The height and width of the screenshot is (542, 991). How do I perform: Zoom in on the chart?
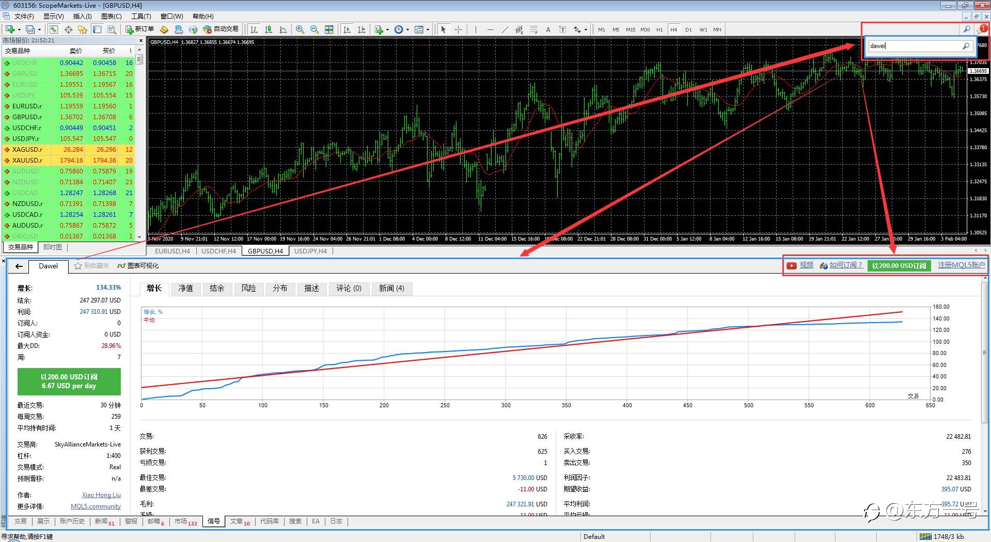click(300, 29)
